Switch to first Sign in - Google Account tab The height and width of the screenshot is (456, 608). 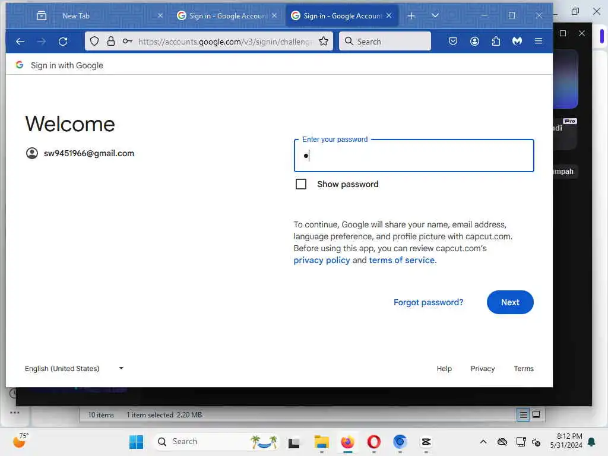[x=227, y=15]
